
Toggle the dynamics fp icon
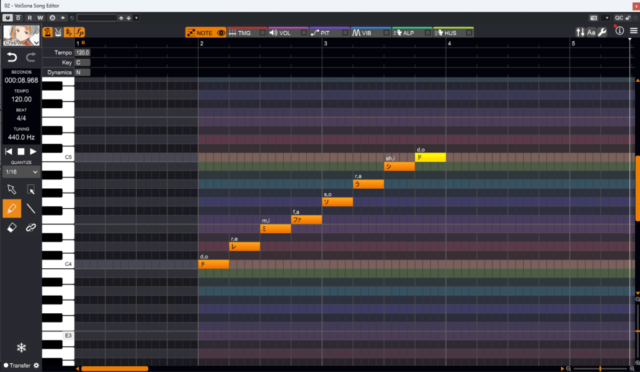79,33
